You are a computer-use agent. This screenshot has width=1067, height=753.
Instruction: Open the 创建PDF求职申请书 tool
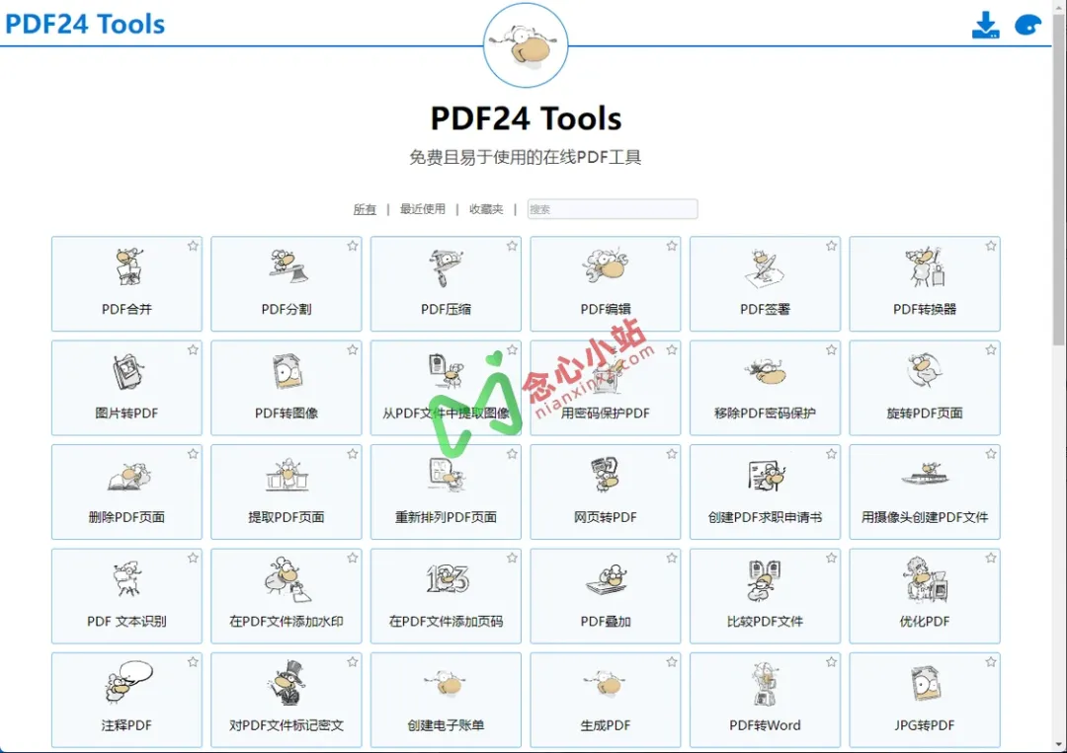765,492
